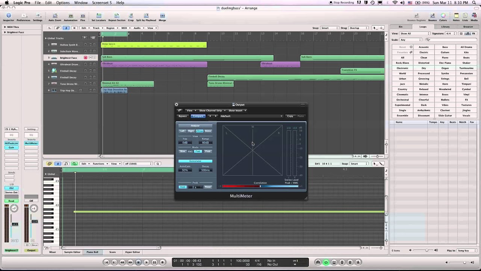Viewport: 481px width, 271px height.
Task: Open the Options menu in menu bar
Action: coord(63,3)
